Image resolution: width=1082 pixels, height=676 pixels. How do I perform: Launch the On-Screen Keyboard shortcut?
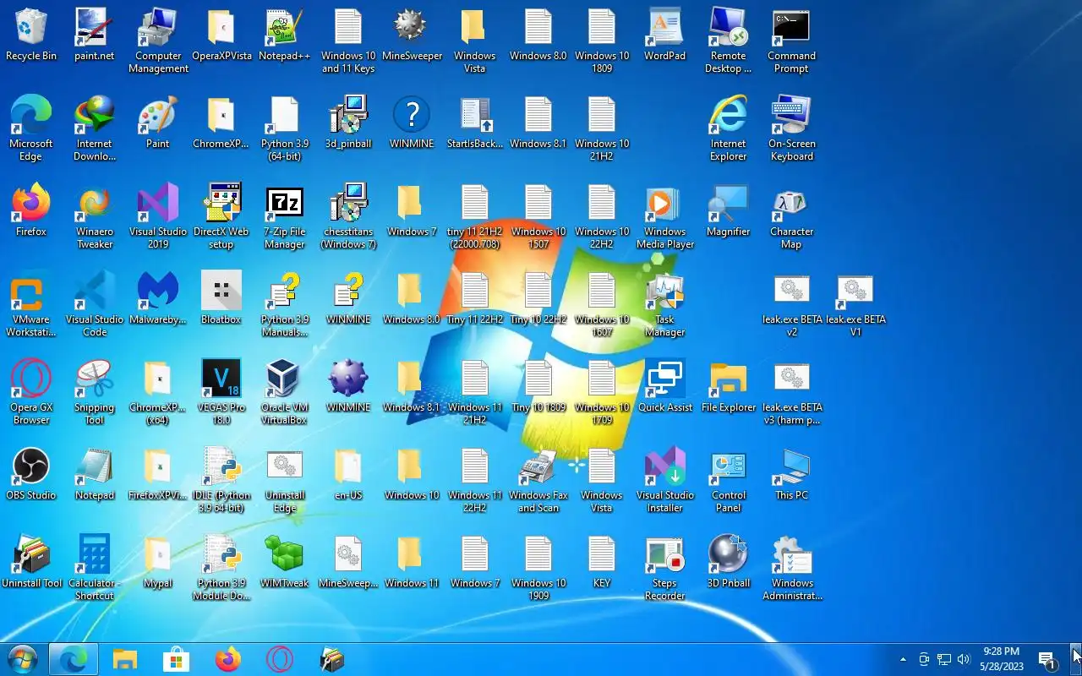[x=792, y=129]
